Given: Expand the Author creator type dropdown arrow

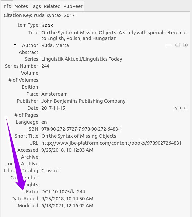Looking at the screenshot, I should [15, 45].
